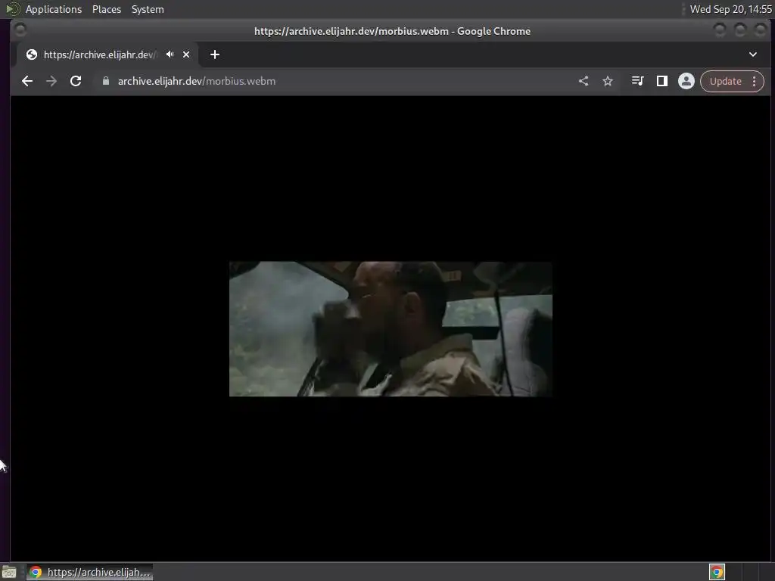Go back to the previous page
775x581 pixels.
(x=27, y=81)
